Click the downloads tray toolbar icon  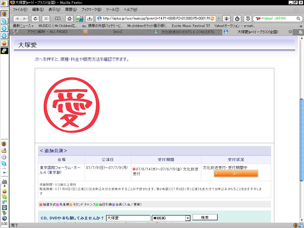pos(90,19)
